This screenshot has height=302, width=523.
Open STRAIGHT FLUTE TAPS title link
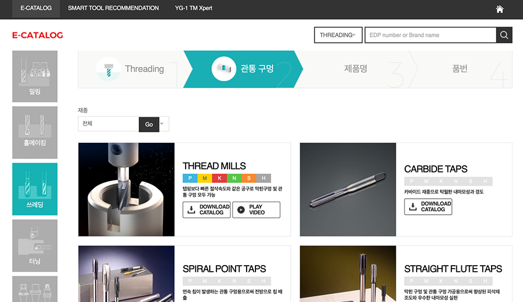453,269
